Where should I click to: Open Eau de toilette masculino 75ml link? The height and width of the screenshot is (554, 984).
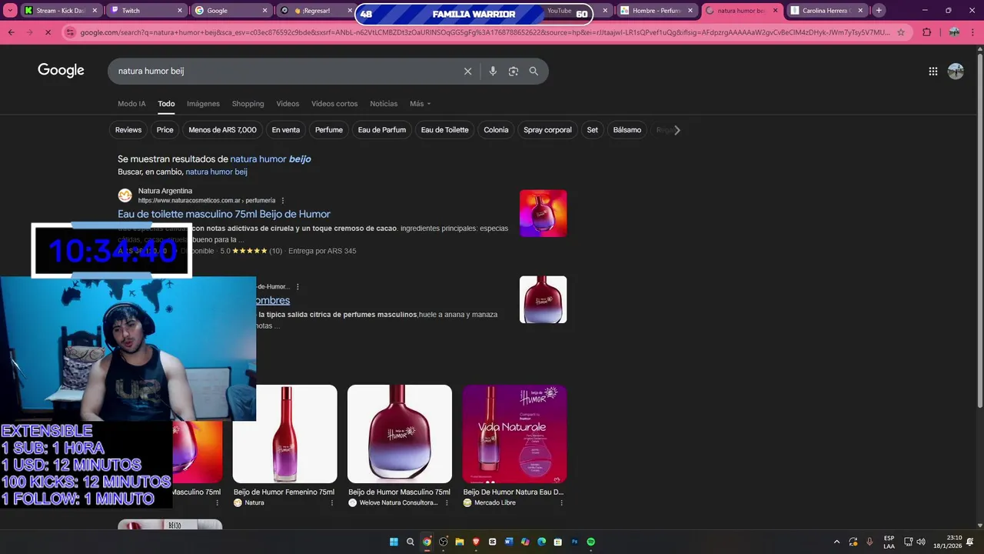tap(224, 214)
